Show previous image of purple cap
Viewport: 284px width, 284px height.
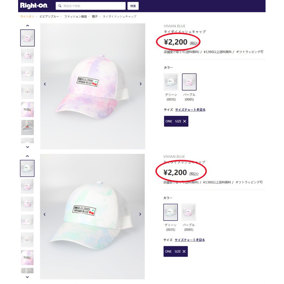coord(45,84)
